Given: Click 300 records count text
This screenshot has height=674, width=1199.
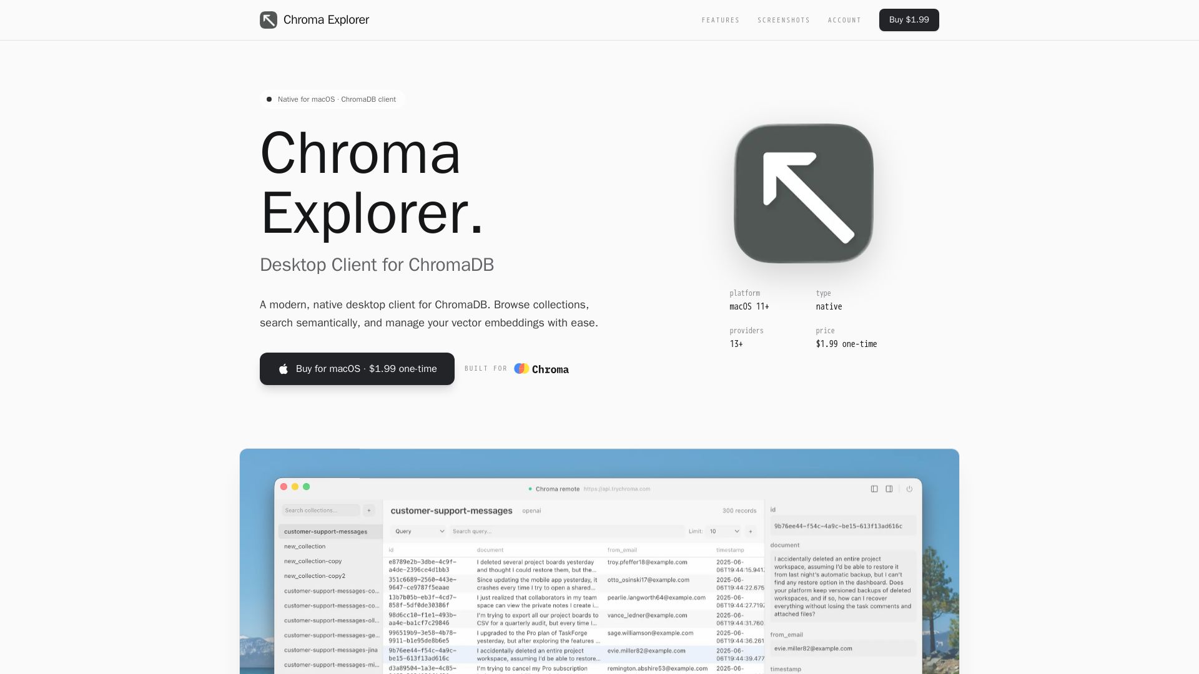Looking at the screenshot, I should [x=739, y=511].
